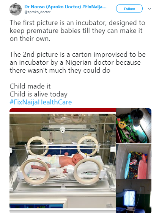This screenshot has width=159, height=213.
Task: Click the first paragraph about the incubator
Action: tap(77, 31)
